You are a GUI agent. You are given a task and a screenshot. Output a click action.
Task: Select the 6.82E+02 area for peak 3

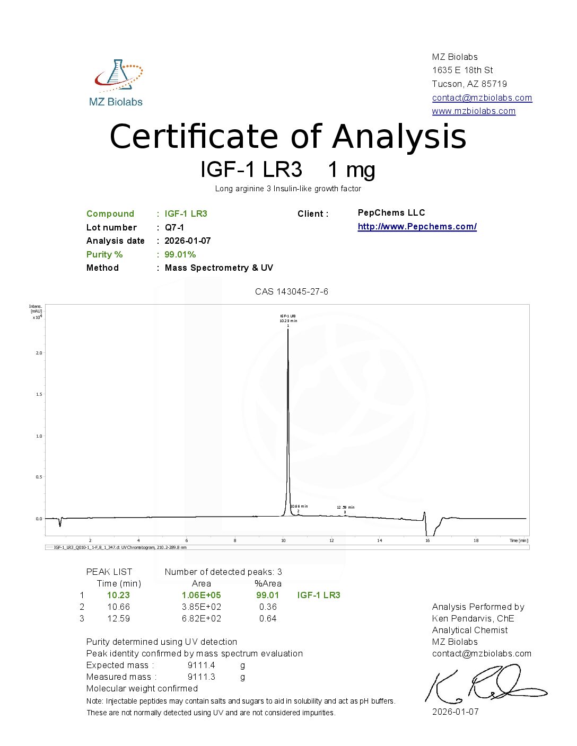point(201,618)
